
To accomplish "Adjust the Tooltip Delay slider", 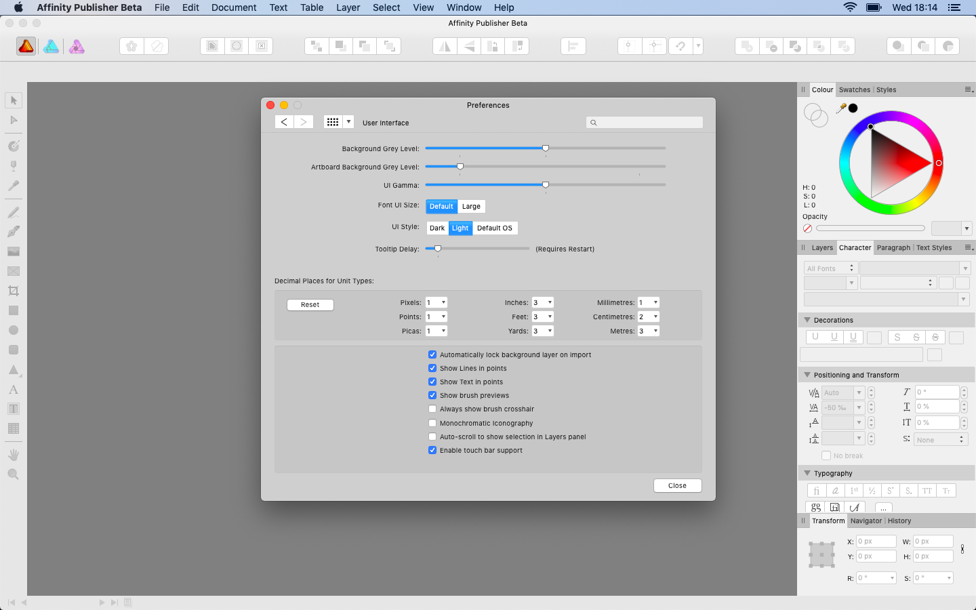I will tap(477, 249).
